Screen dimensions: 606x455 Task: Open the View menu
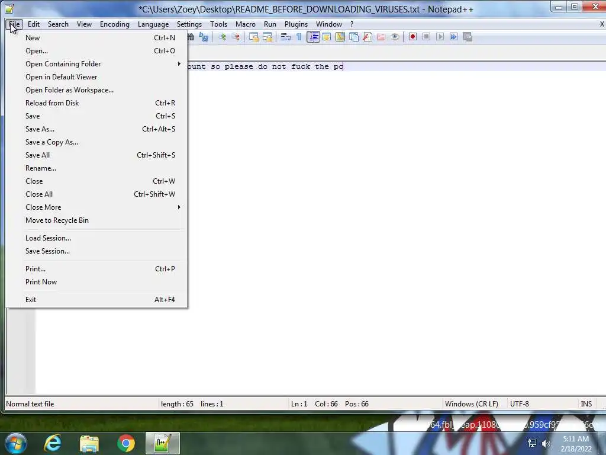click(84, 24)
